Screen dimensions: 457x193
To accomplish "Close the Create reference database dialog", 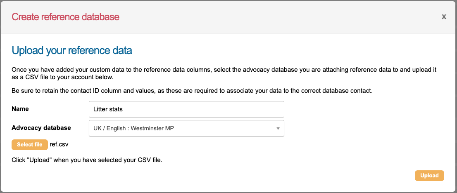I will (444, 17).
